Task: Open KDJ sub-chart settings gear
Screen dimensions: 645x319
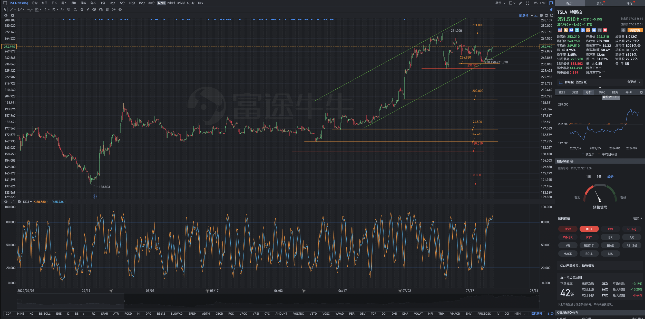Action: [x=6, y=202]
